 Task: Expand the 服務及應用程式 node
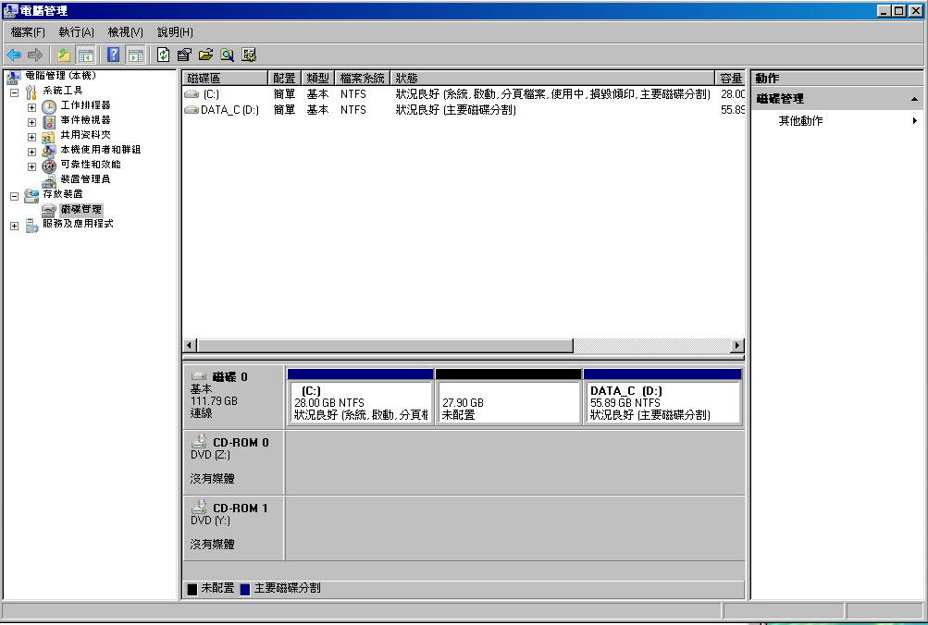click(x=14, y=226)
